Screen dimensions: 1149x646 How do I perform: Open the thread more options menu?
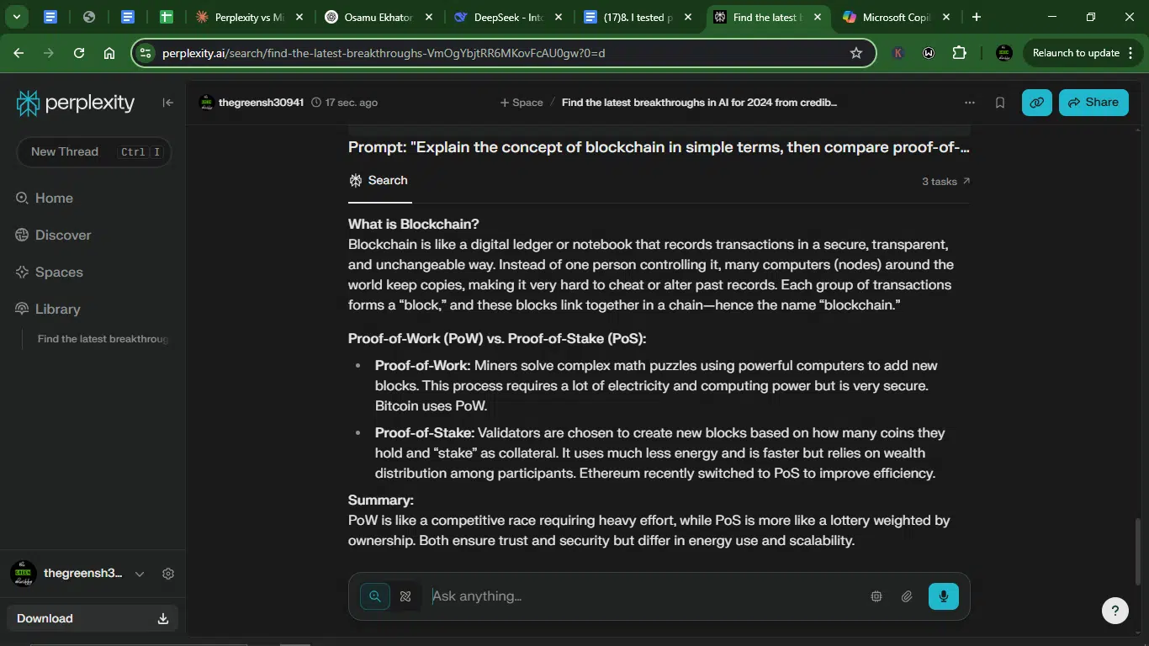(x=970, y=103)
